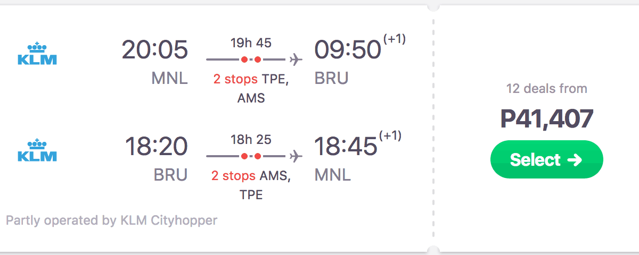This screenshot has width=639, height=255.
Task: Click the 20:05 MNL departure time
Action: pos(154,50)
